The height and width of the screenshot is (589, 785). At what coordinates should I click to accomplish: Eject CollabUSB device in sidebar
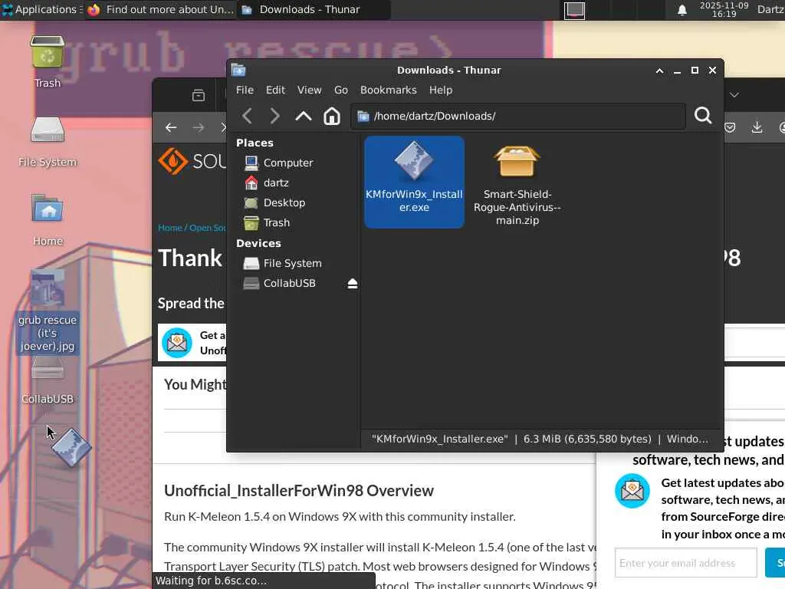tap(353, 284)
